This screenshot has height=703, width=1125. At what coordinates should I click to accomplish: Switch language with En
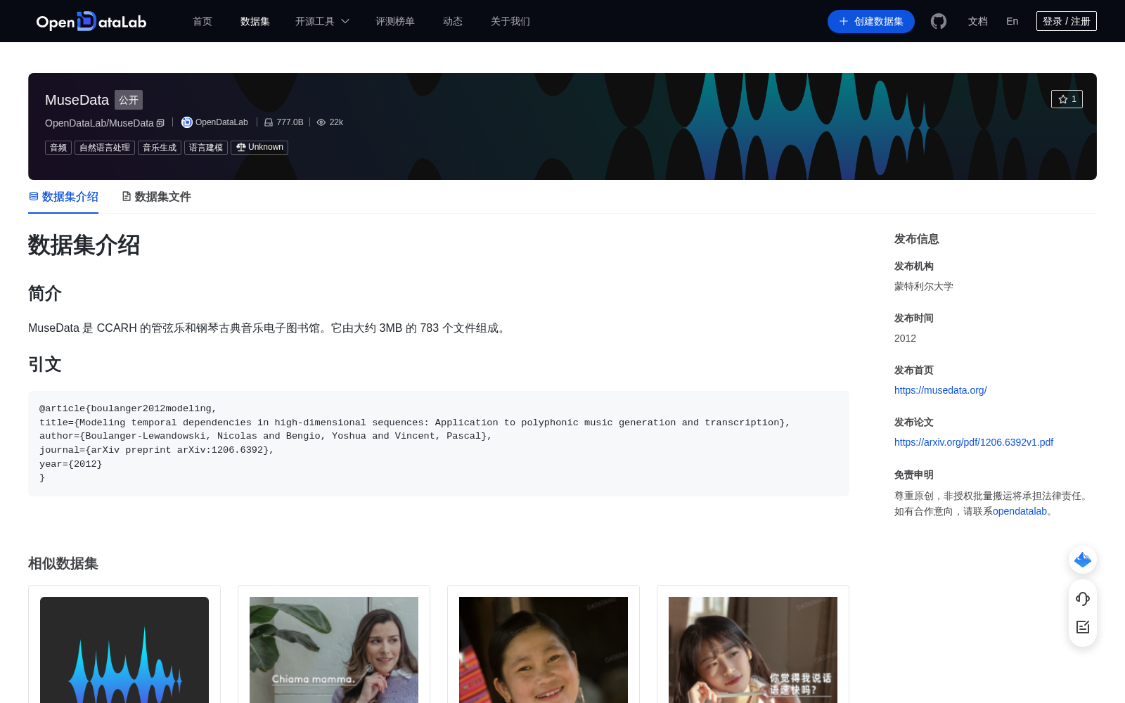click(x=1012, y=21)
